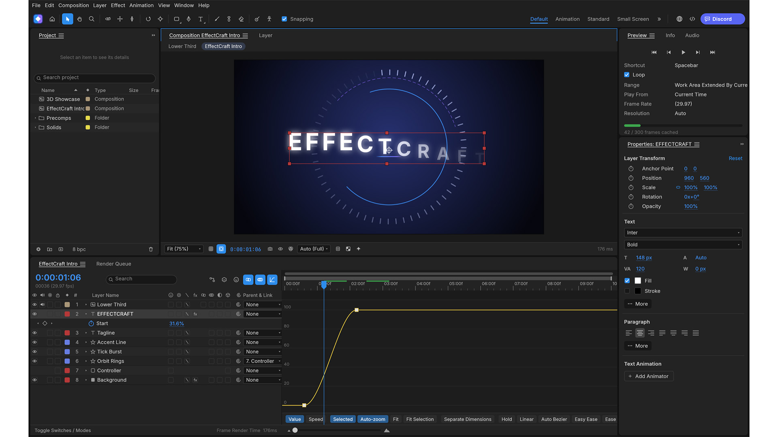The image size is (778, 437).
Task: Expand the Precomps folder
Action: pos(36,118)
